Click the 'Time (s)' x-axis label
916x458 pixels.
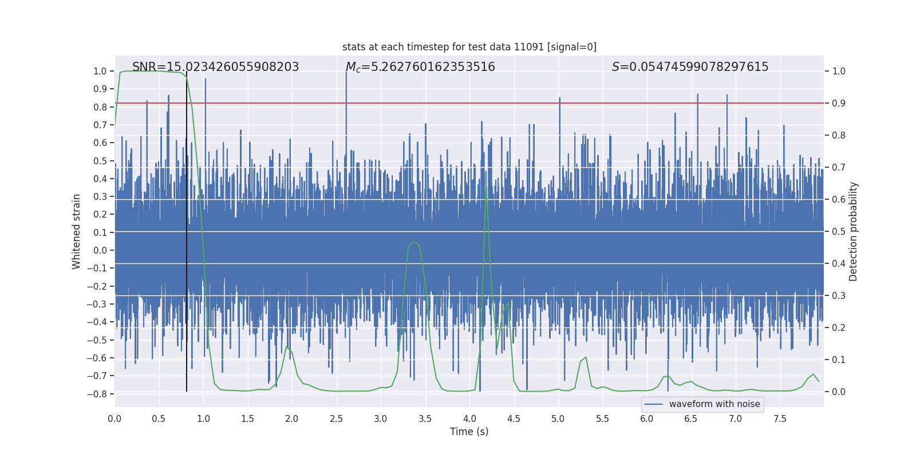[469, 432]
